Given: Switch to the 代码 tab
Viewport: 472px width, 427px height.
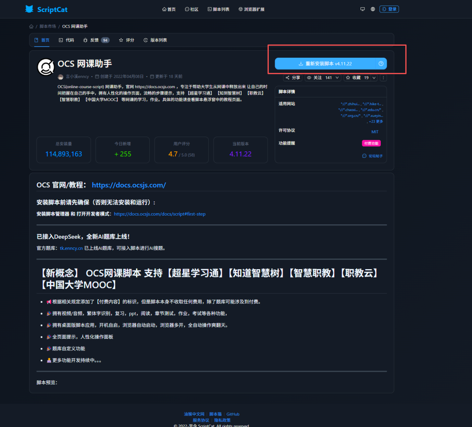Looking at the screenshot, I should click(66, 40).
